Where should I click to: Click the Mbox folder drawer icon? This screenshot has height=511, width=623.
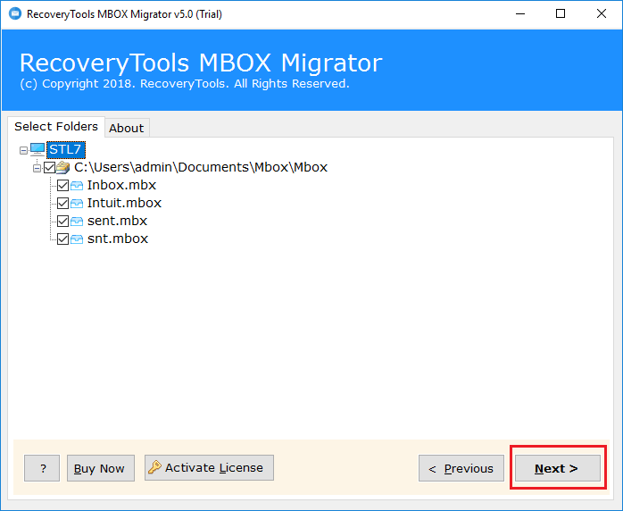pos(62,167)
